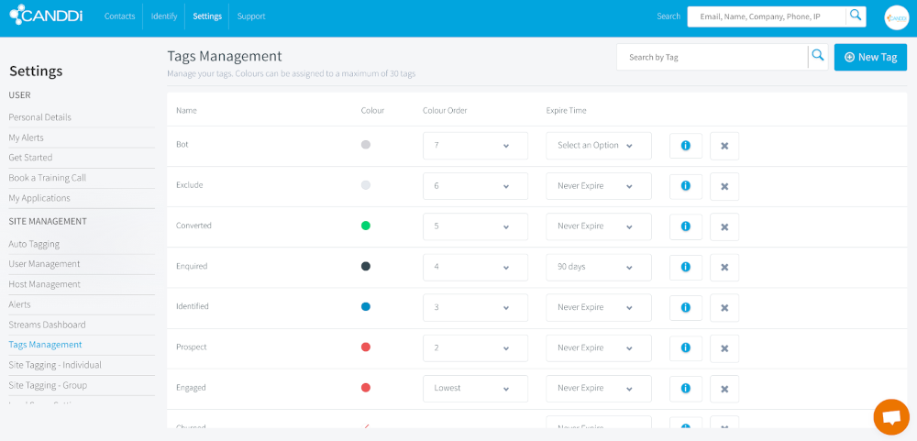Click the dark colour dot for Enquired
The height and width of the screenshot is (441, 917).
(x=366, y=266)
